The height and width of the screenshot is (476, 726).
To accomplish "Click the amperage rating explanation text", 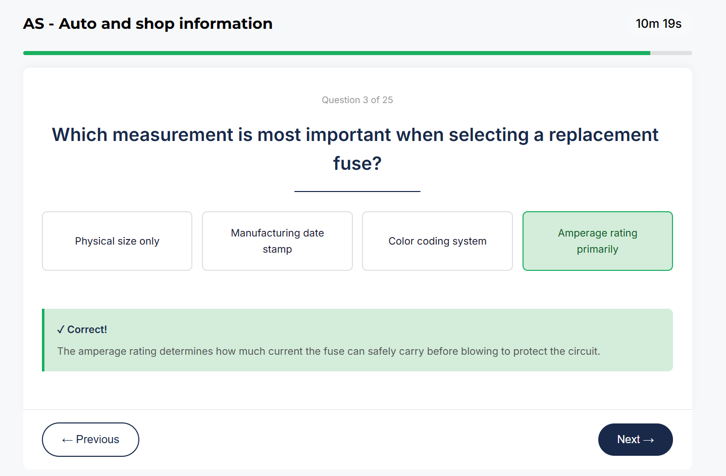I will click(x=329, y=351).
